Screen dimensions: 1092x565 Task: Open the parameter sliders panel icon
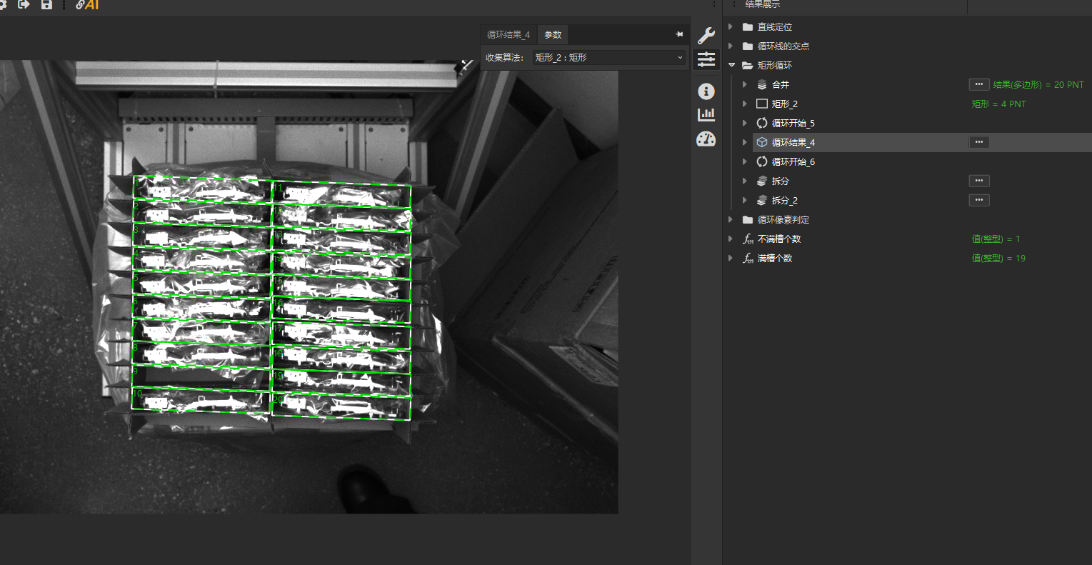[x=706, y=59]
